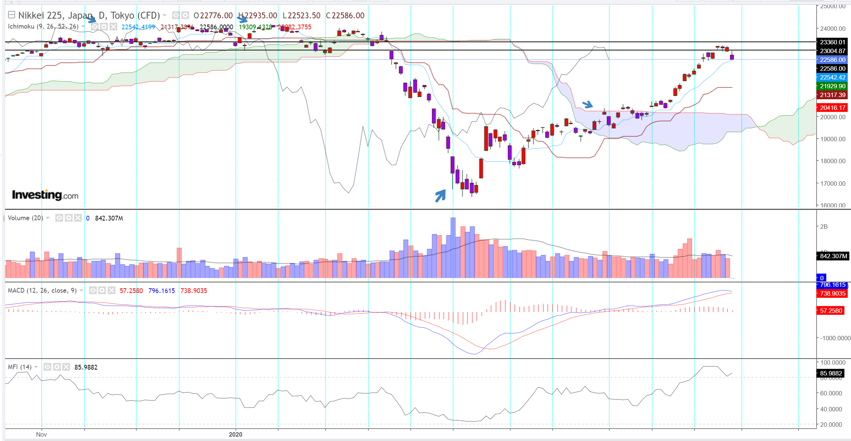The height and width of the screenshot is (441, 851).
Task: Delete the MACD indicator with X
Action: 111,290
